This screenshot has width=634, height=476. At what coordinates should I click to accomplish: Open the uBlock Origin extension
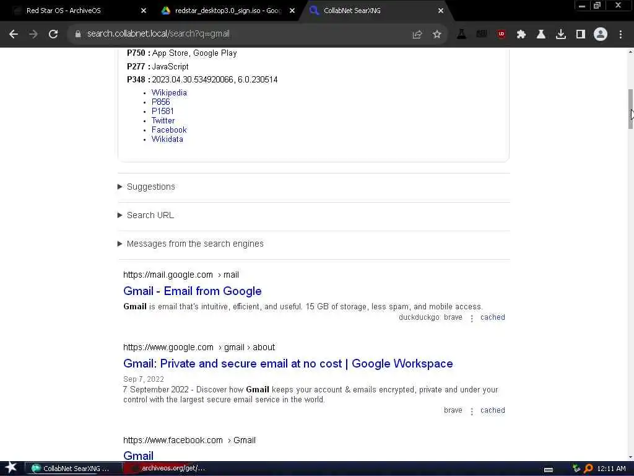point(502,35)
